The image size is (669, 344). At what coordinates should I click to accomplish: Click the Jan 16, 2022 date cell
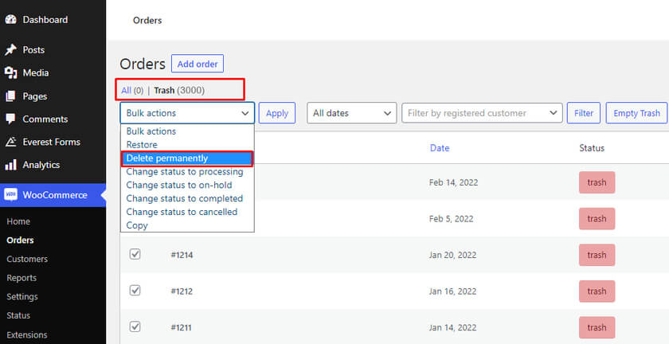452,291
